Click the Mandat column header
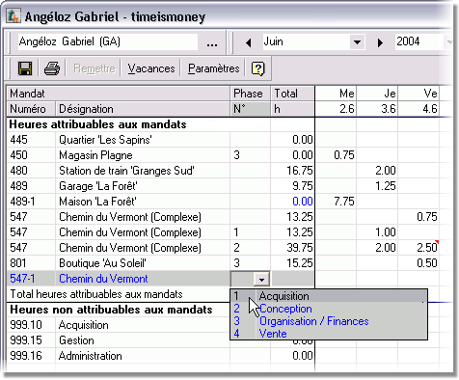The height and width of the screenshot is (380, 459). click(119, 94)
